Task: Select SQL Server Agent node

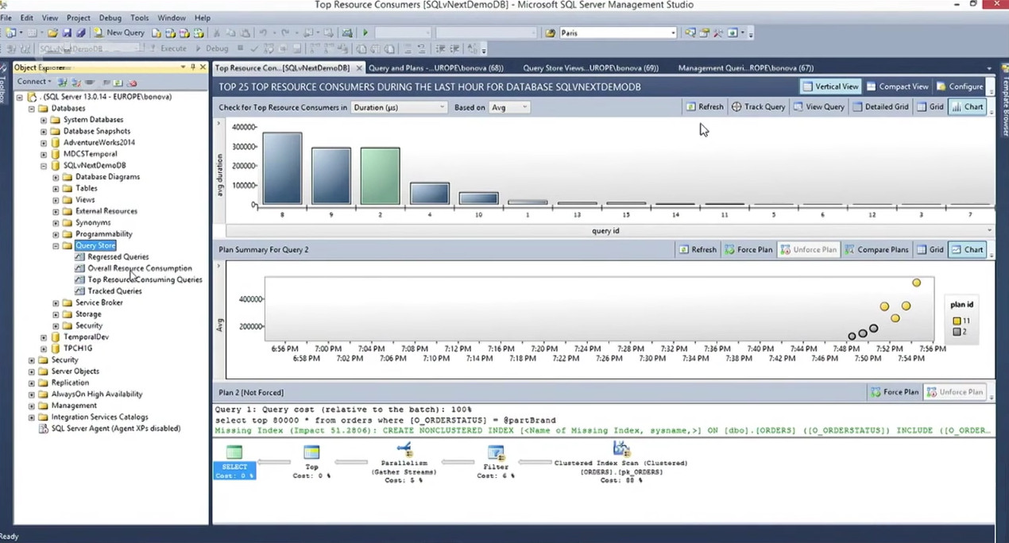Action: (x=115, y=429)
